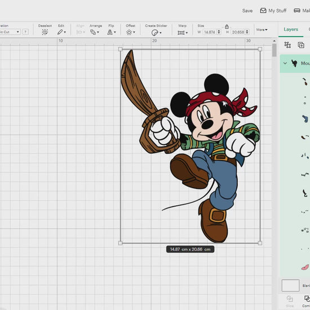The width and height of the screenshot is (310, 310).
Task: Click the Duplicate layer icon
Action: coord(301,45)
